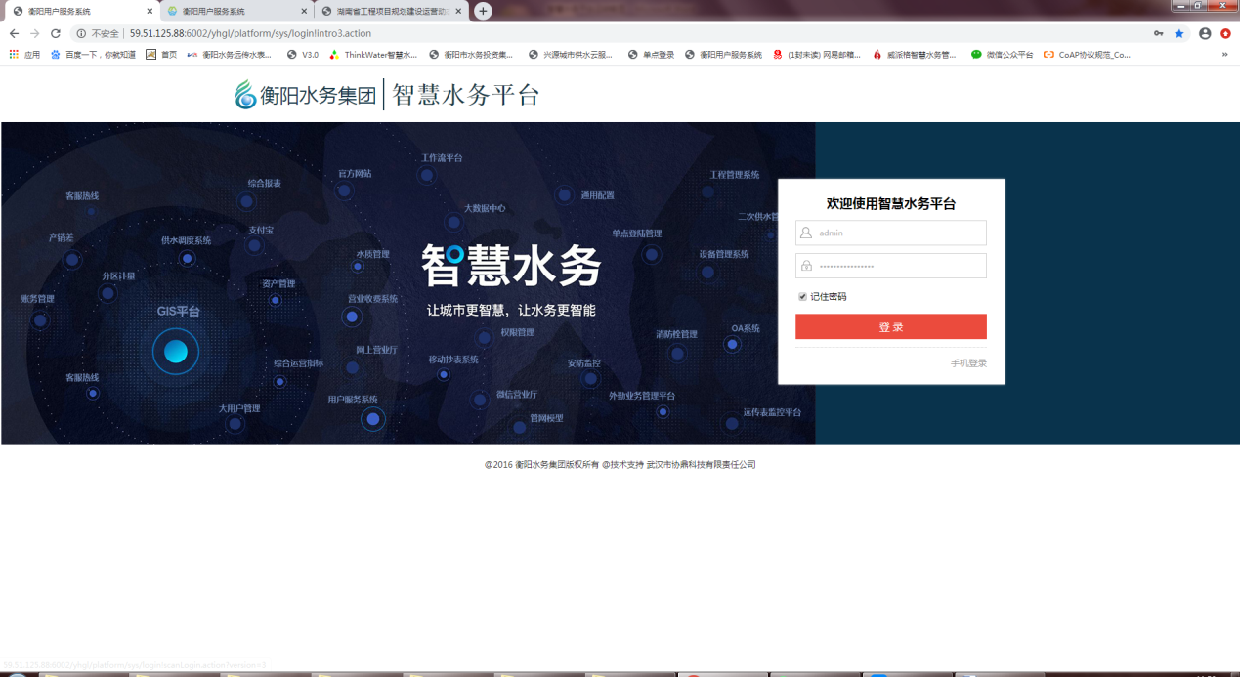Open the saved password key icon
Screen dimensions: 1240x677
point(1158,33)
